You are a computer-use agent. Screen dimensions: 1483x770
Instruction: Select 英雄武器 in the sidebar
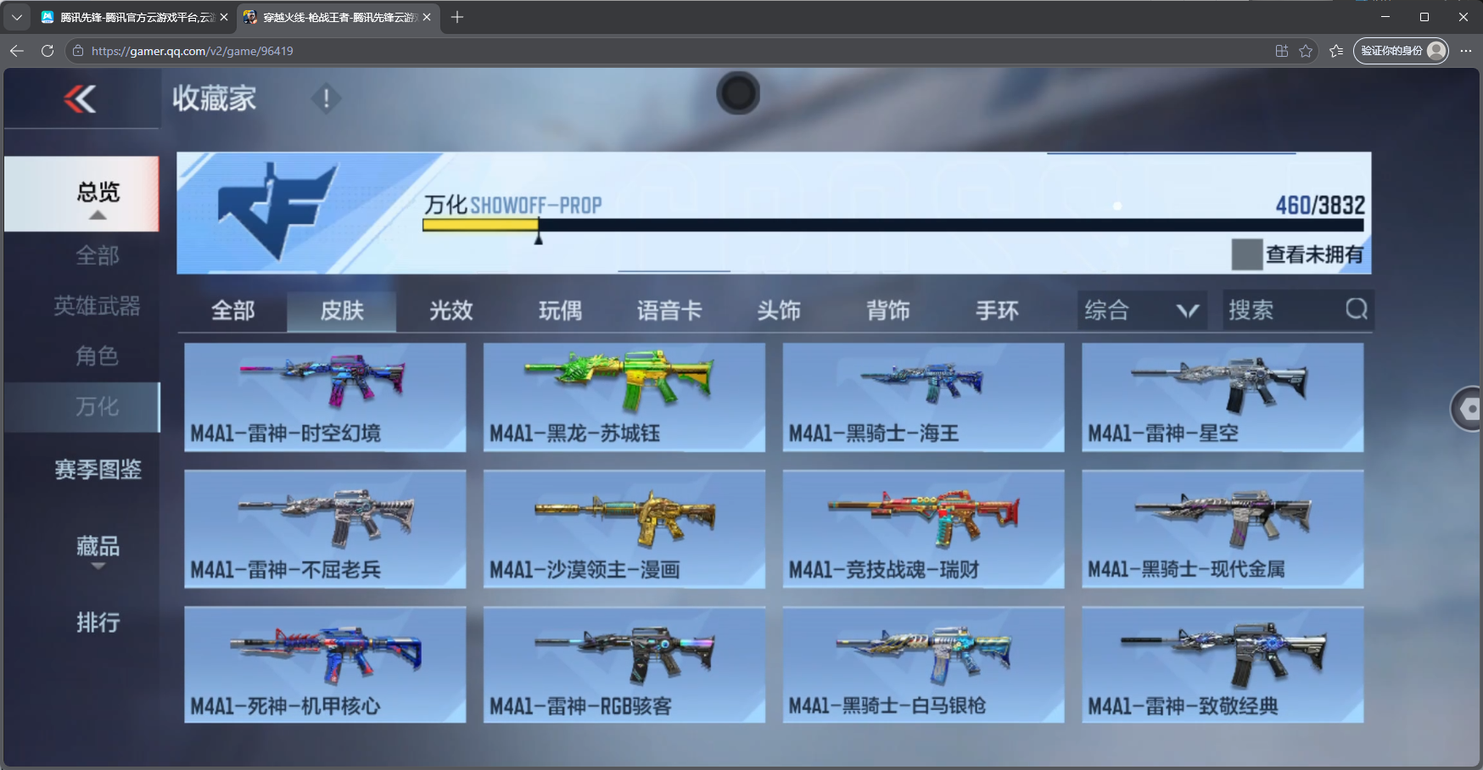coord(97,305)
